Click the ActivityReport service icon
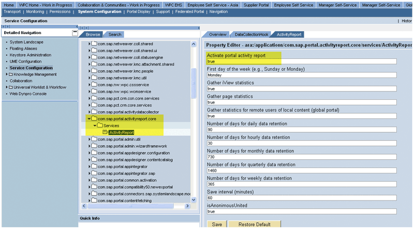414x229 pixels. coord(106,132)
